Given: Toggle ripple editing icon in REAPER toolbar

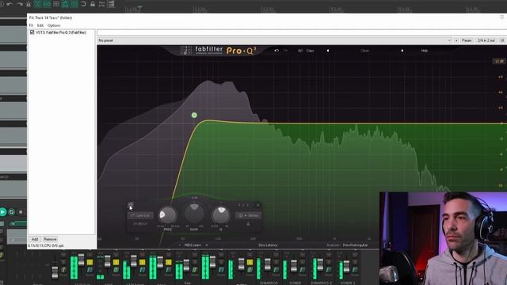Looking at the screenshot, I should pyautogui.click(x=56, y=4).
